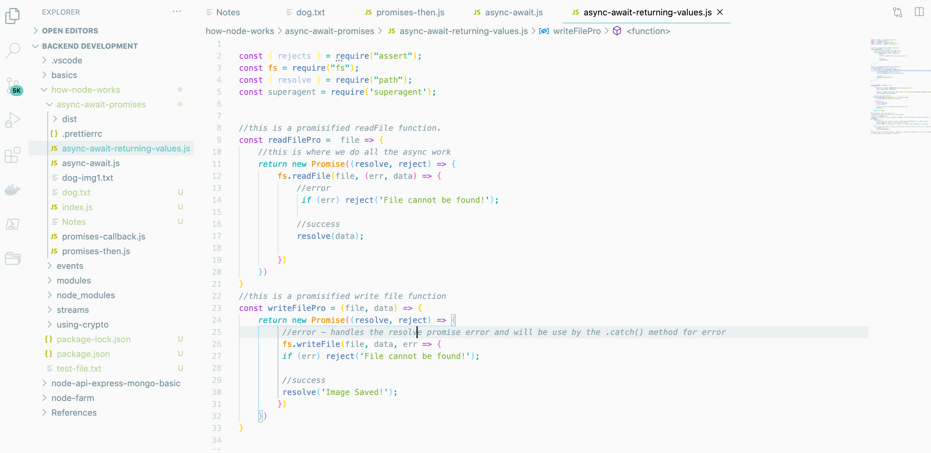
Task: Open the terminal icon in the activity bar
Action: [12, 224]
